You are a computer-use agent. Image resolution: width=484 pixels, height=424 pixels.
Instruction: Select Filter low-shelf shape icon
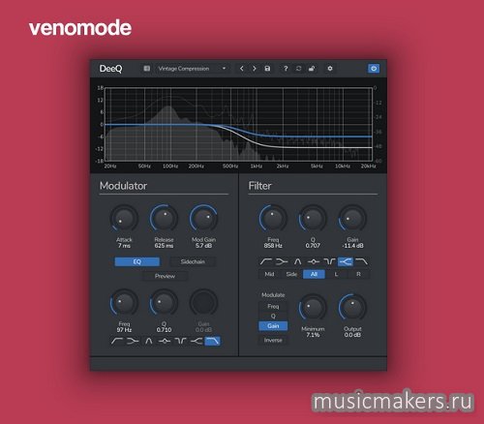[282, 261]
